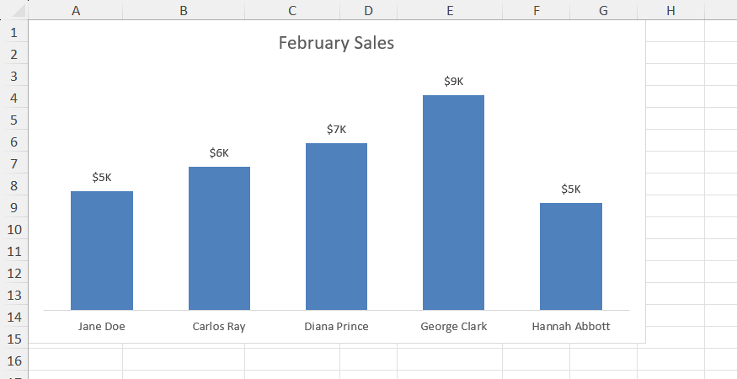
Task: Select the Jane Doe axis label
Action: point(102,326)
